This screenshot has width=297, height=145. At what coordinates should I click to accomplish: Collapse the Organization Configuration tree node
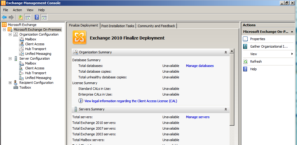coord(10,34)
